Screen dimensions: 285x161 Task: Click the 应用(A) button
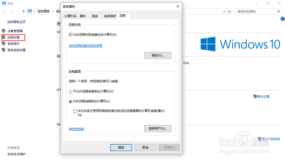click(x=169, y=147)
